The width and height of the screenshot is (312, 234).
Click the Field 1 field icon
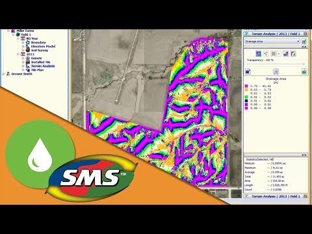[18, 34]
